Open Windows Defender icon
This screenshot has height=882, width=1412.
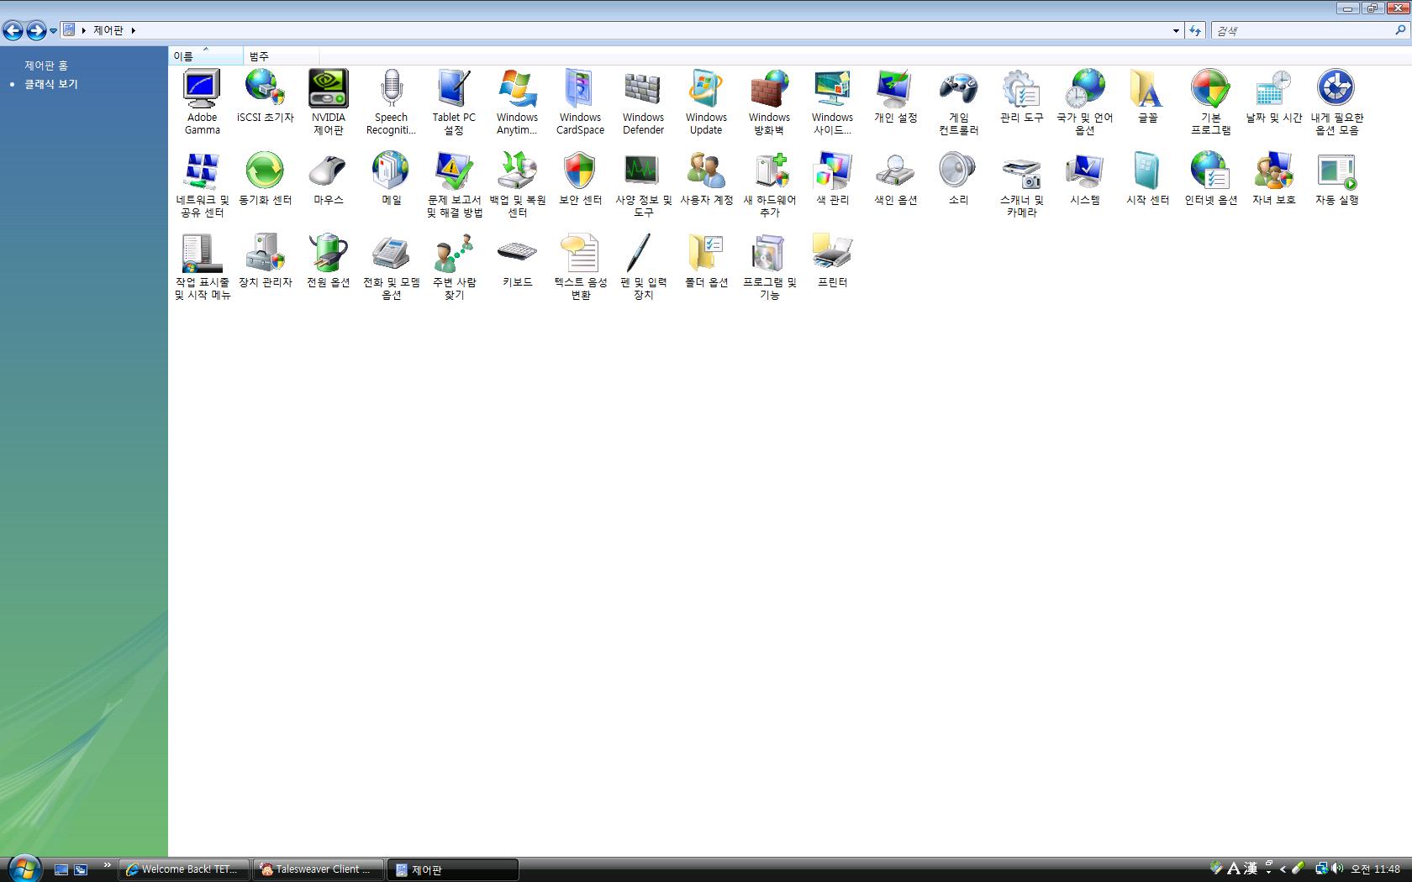643,89
